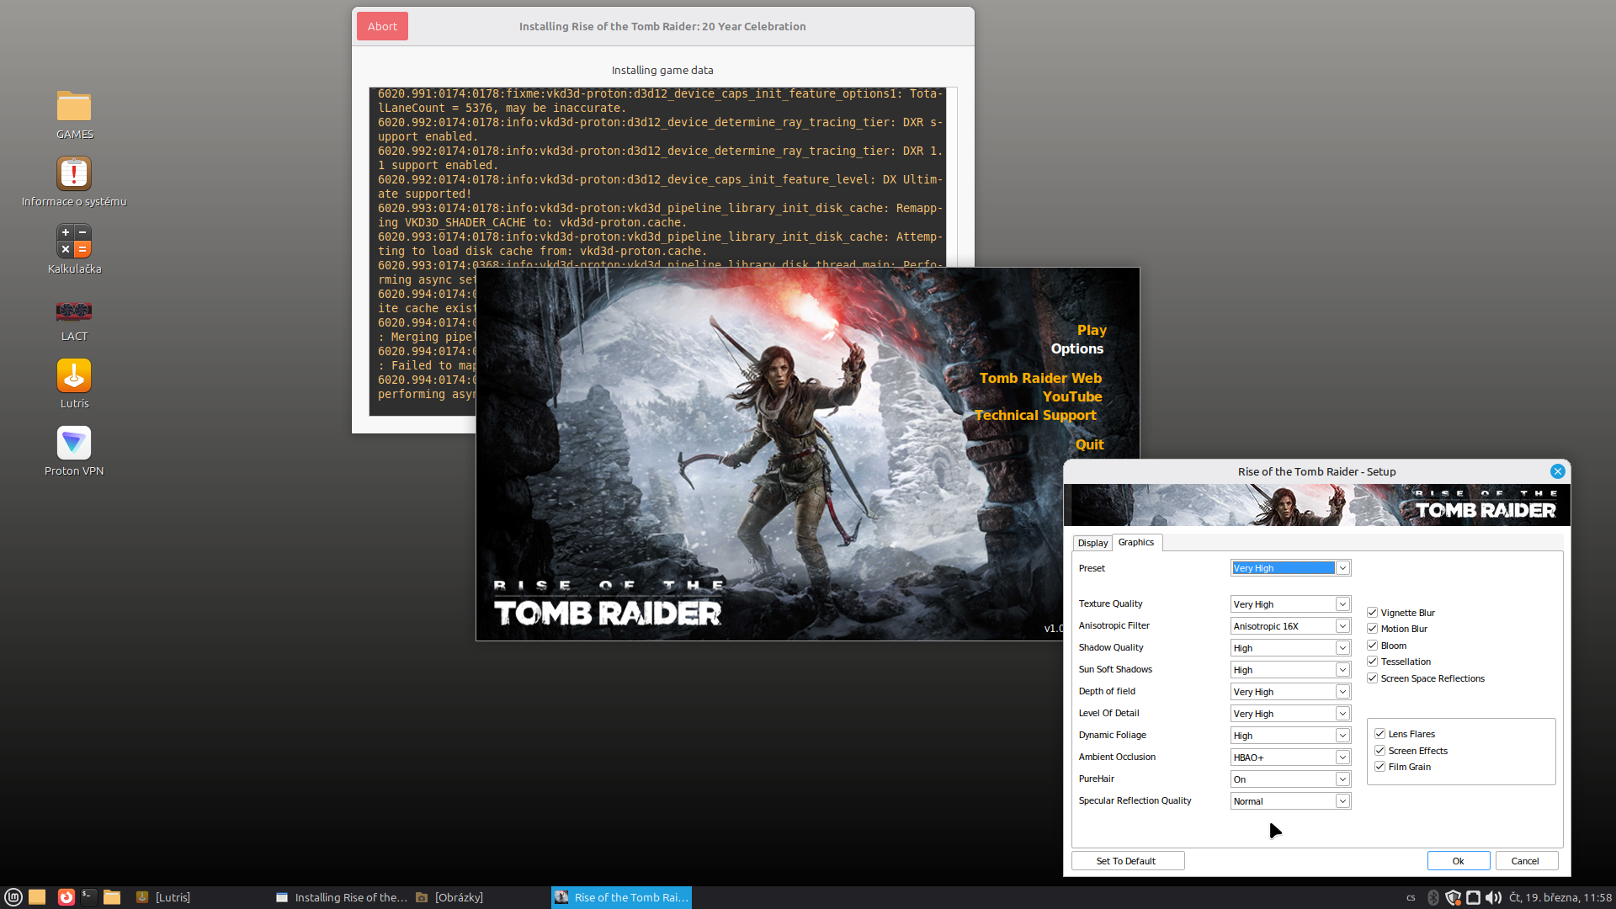Open the Lutris desktop icon
The image size is (1616, 909).
coord(74,376)
